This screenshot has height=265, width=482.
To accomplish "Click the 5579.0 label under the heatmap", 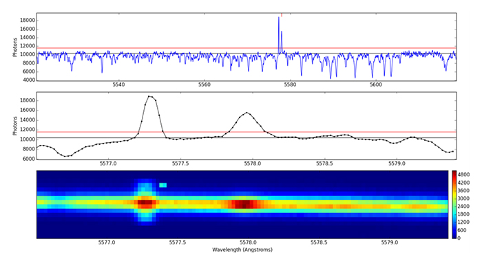I will click(389, 242).
